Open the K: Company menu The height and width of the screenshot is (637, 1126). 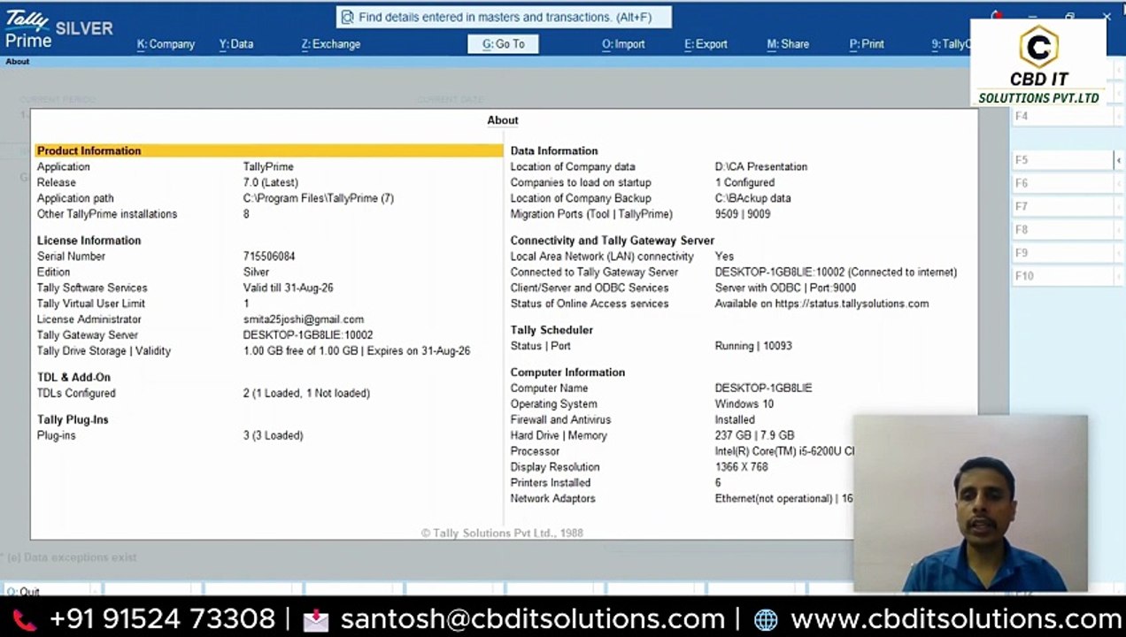click(x=166, y=44)
